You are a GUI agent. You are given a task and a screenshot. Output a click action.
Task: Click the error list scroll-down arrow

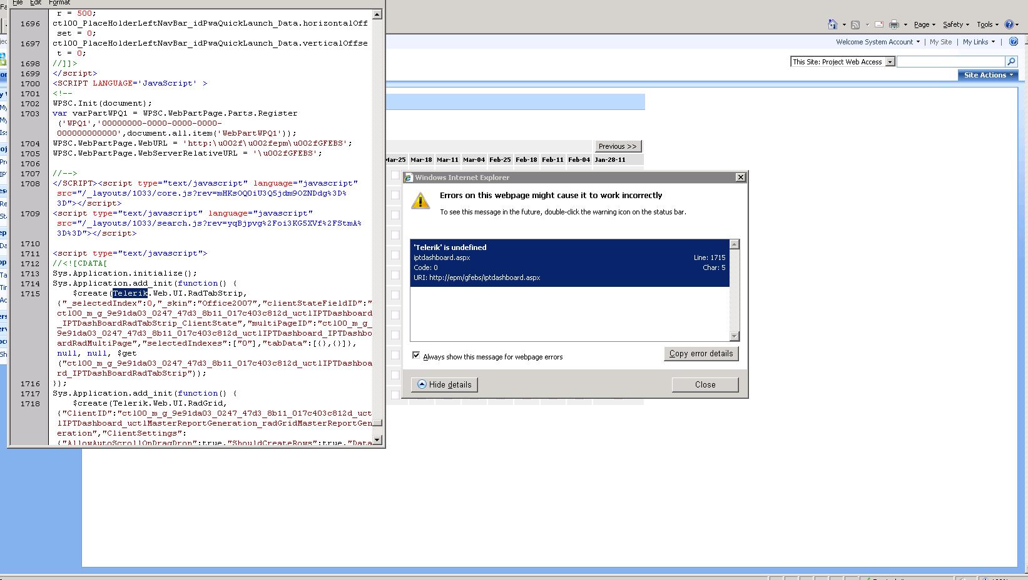coord(735,336)
